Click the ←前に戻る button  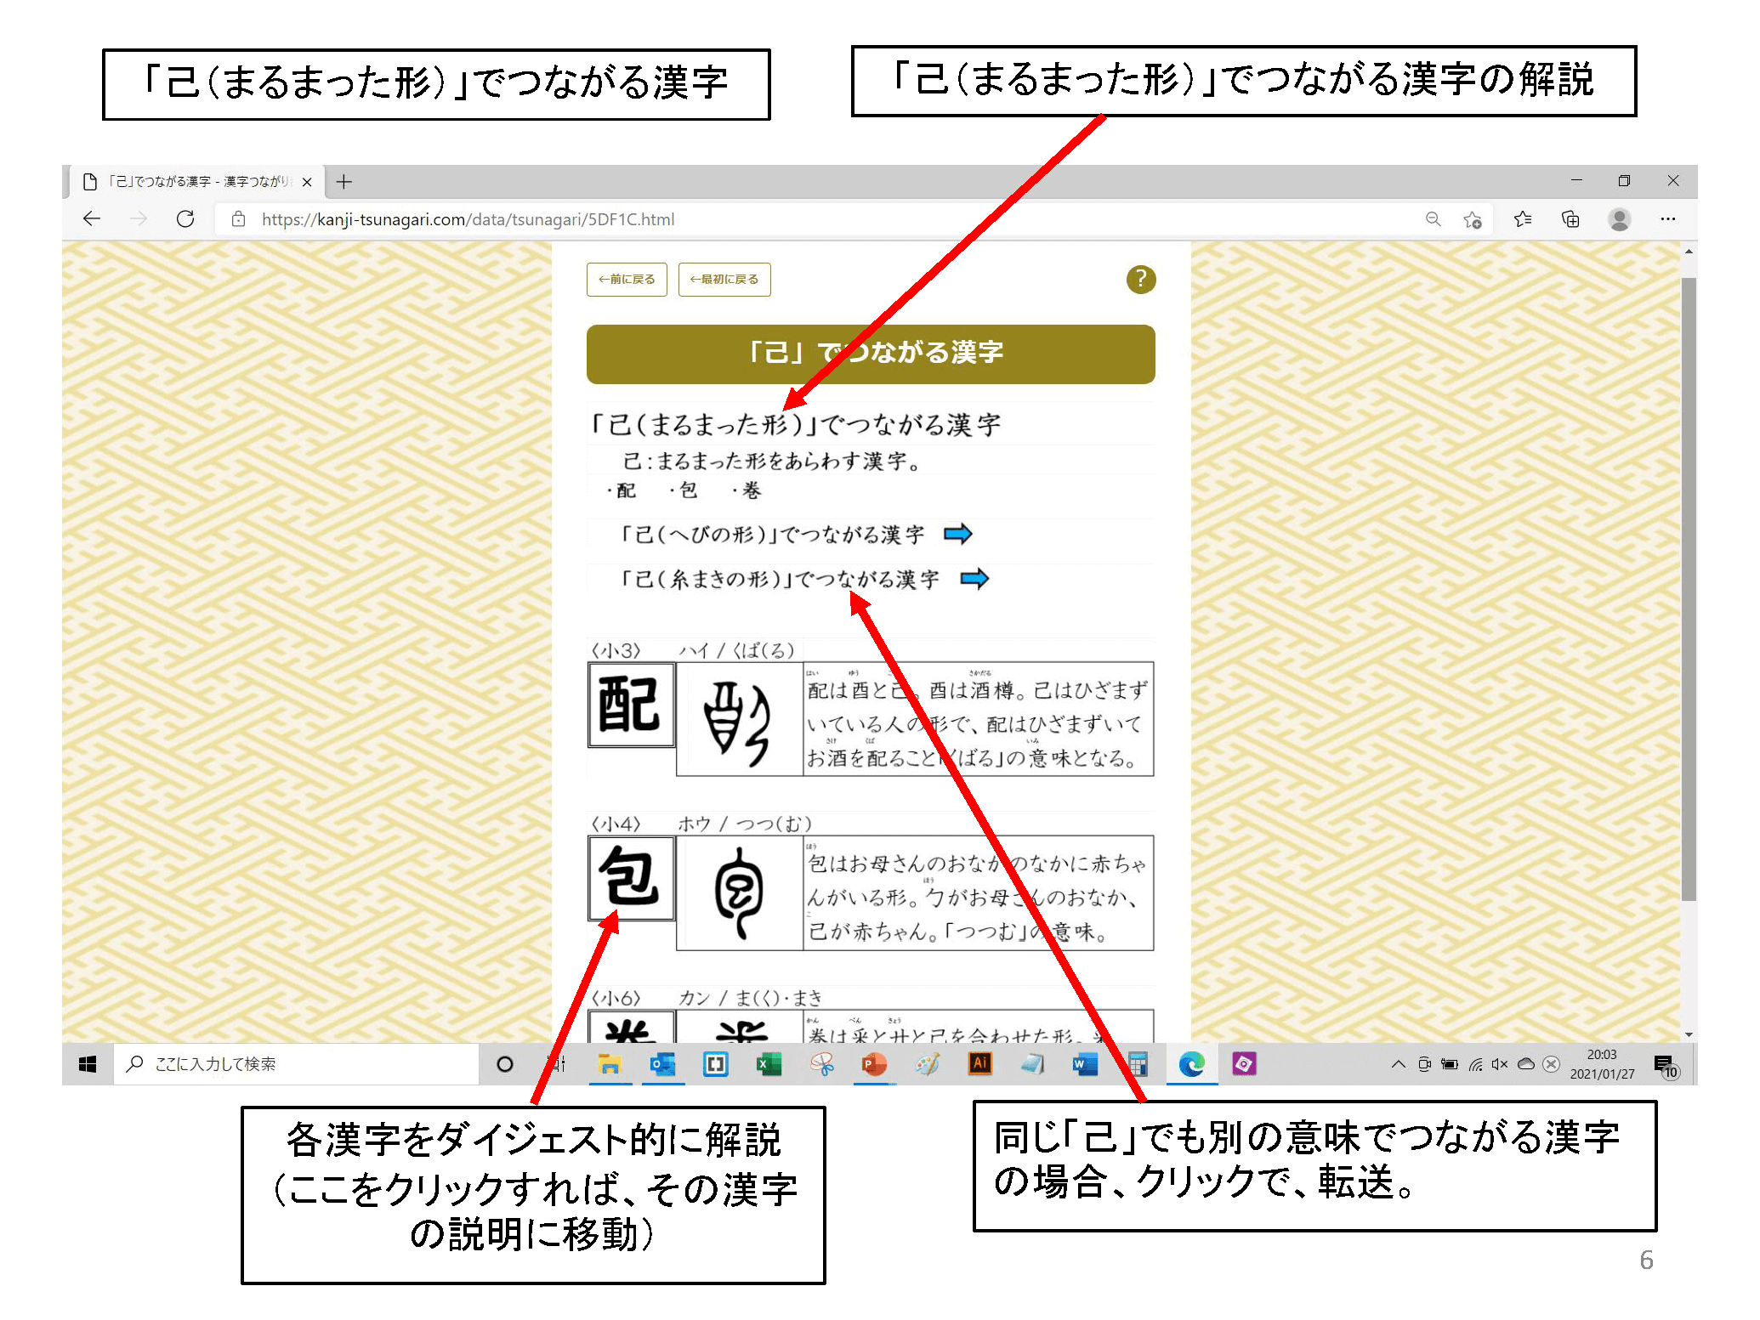[627, 279]
